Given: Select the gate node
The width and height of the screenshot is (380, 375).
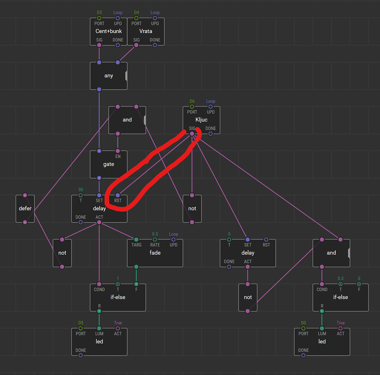Looking at the screenshot, I should 108,164.
